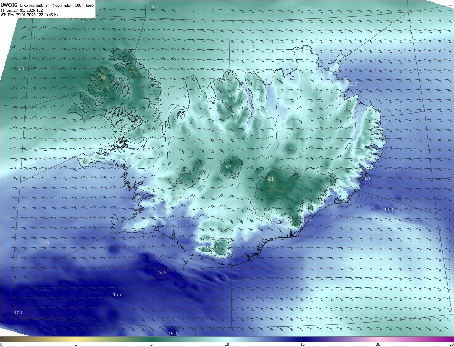Click the 6.6 value label
This screenshot has height=347, width=454.
347,108
